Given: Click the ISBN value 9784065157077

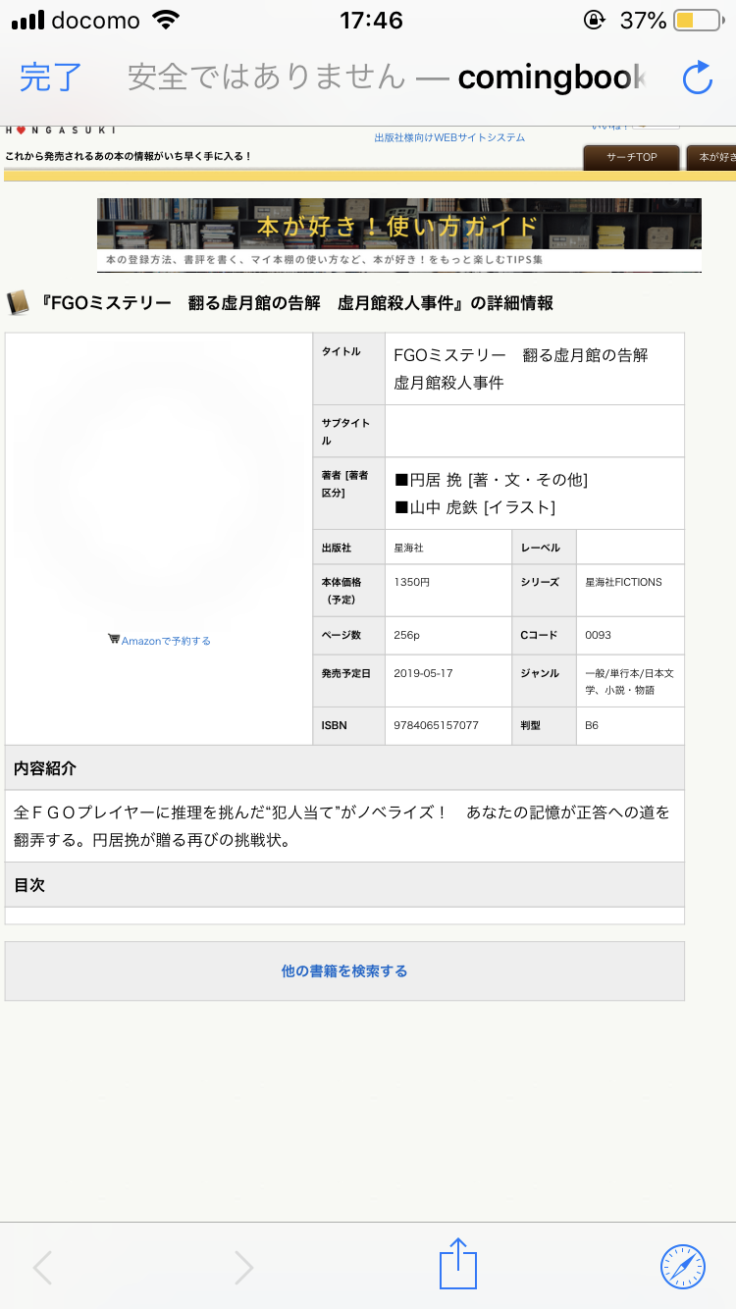Looking at the screenshot, I should click(x=436, y=726).
